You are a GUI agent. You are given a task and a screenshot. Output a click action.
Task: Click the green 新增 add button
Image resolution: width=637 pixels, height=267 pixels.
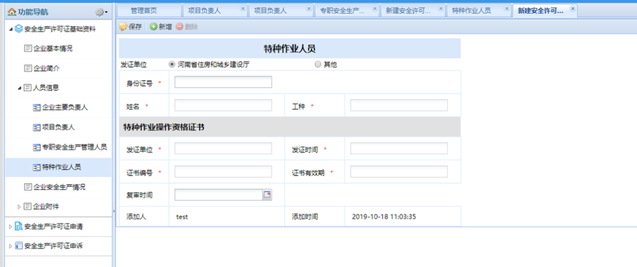[x=161, y=27]
